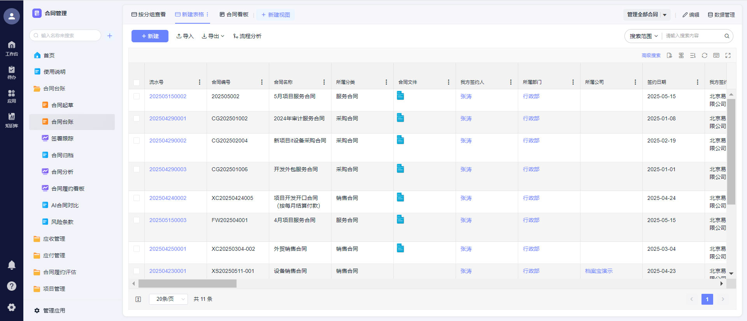Click the blue 新建 button
The image size is (747, 321).
[x=150, y=36]
